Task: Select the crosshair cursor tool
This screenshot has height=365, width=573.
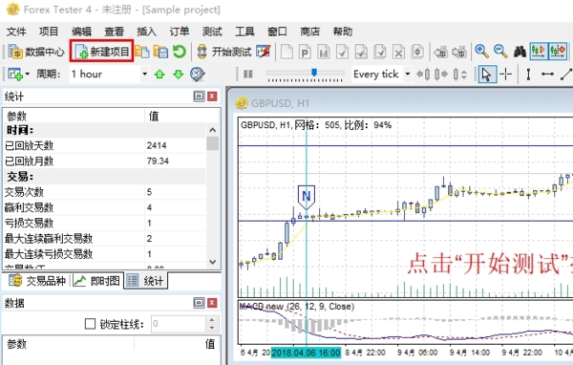Action: pos(506,75)
